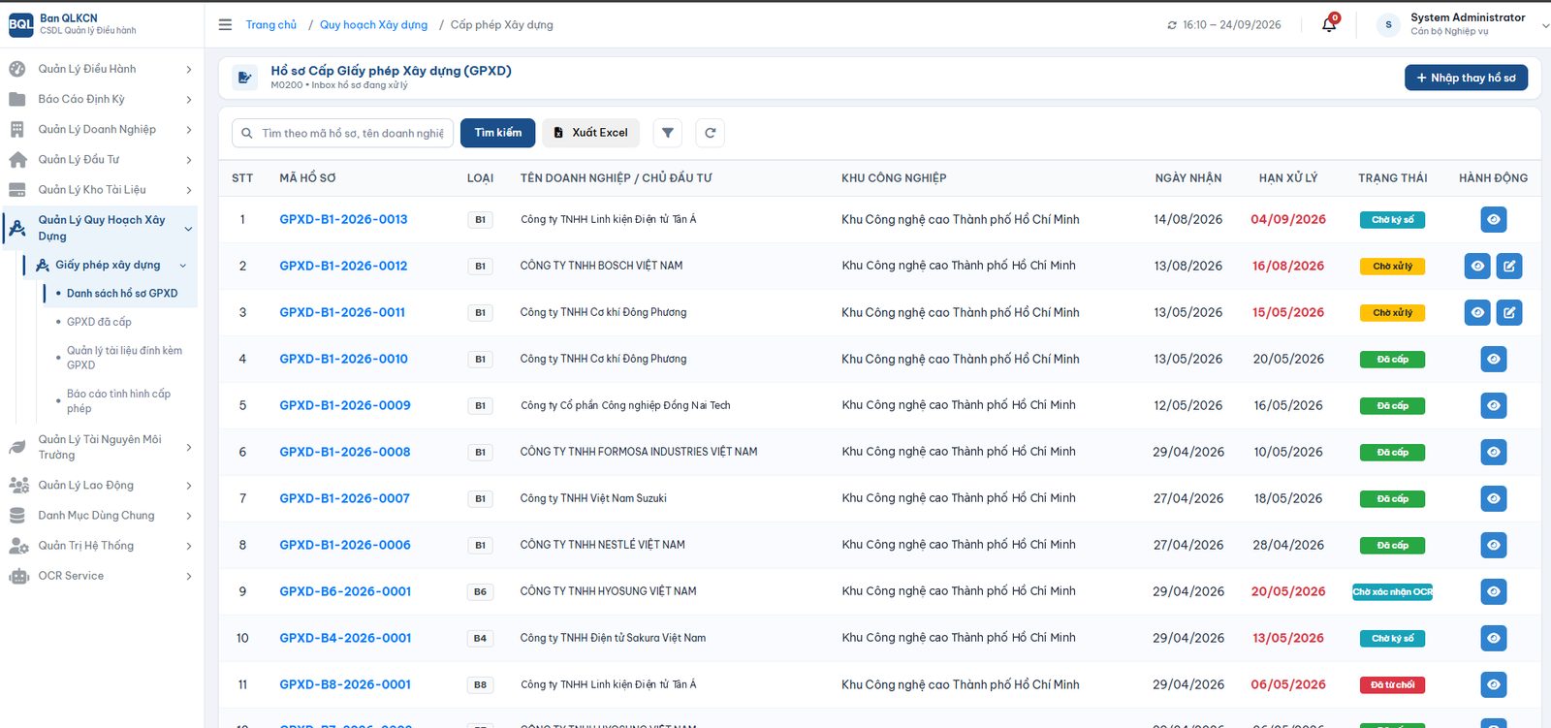Click the Chờ xử lý status badge for GPXD-B1-2026-0012
This screenshot has height=728, width=1551.
coord(1392,266)
